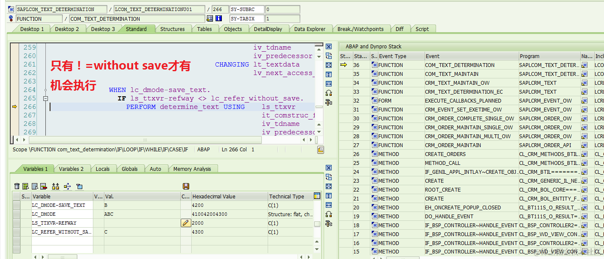Click the SY-SUBRC value field

tap(282, 9)
